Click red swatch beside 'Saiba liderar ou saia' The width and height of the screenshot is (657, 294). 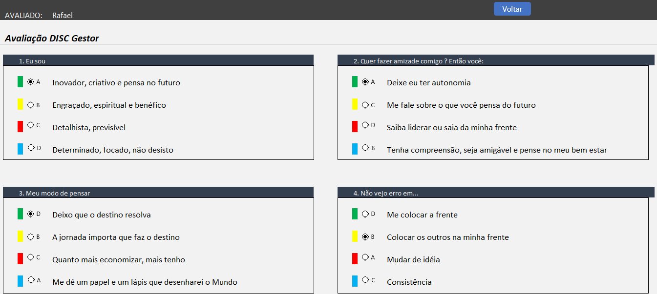[355, 127]
